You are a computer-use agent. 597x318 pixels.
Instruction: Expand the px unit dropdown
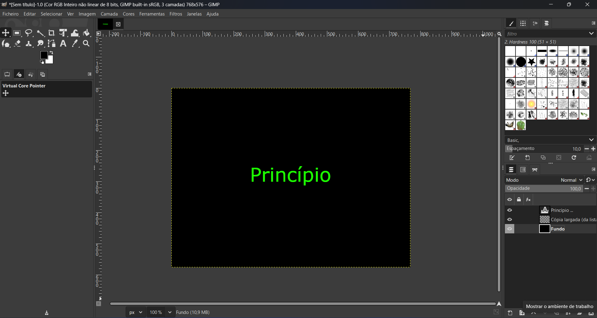coord(136,312)
